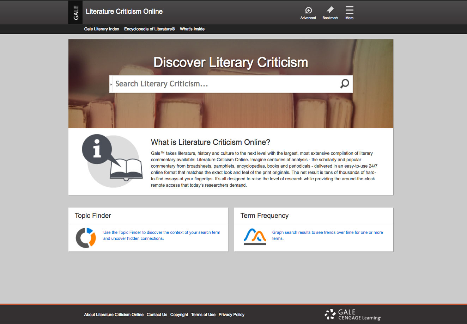Screen dimensions: 467x324
Task: Open the Privacy Policy footer link
Action: [231, 314]
